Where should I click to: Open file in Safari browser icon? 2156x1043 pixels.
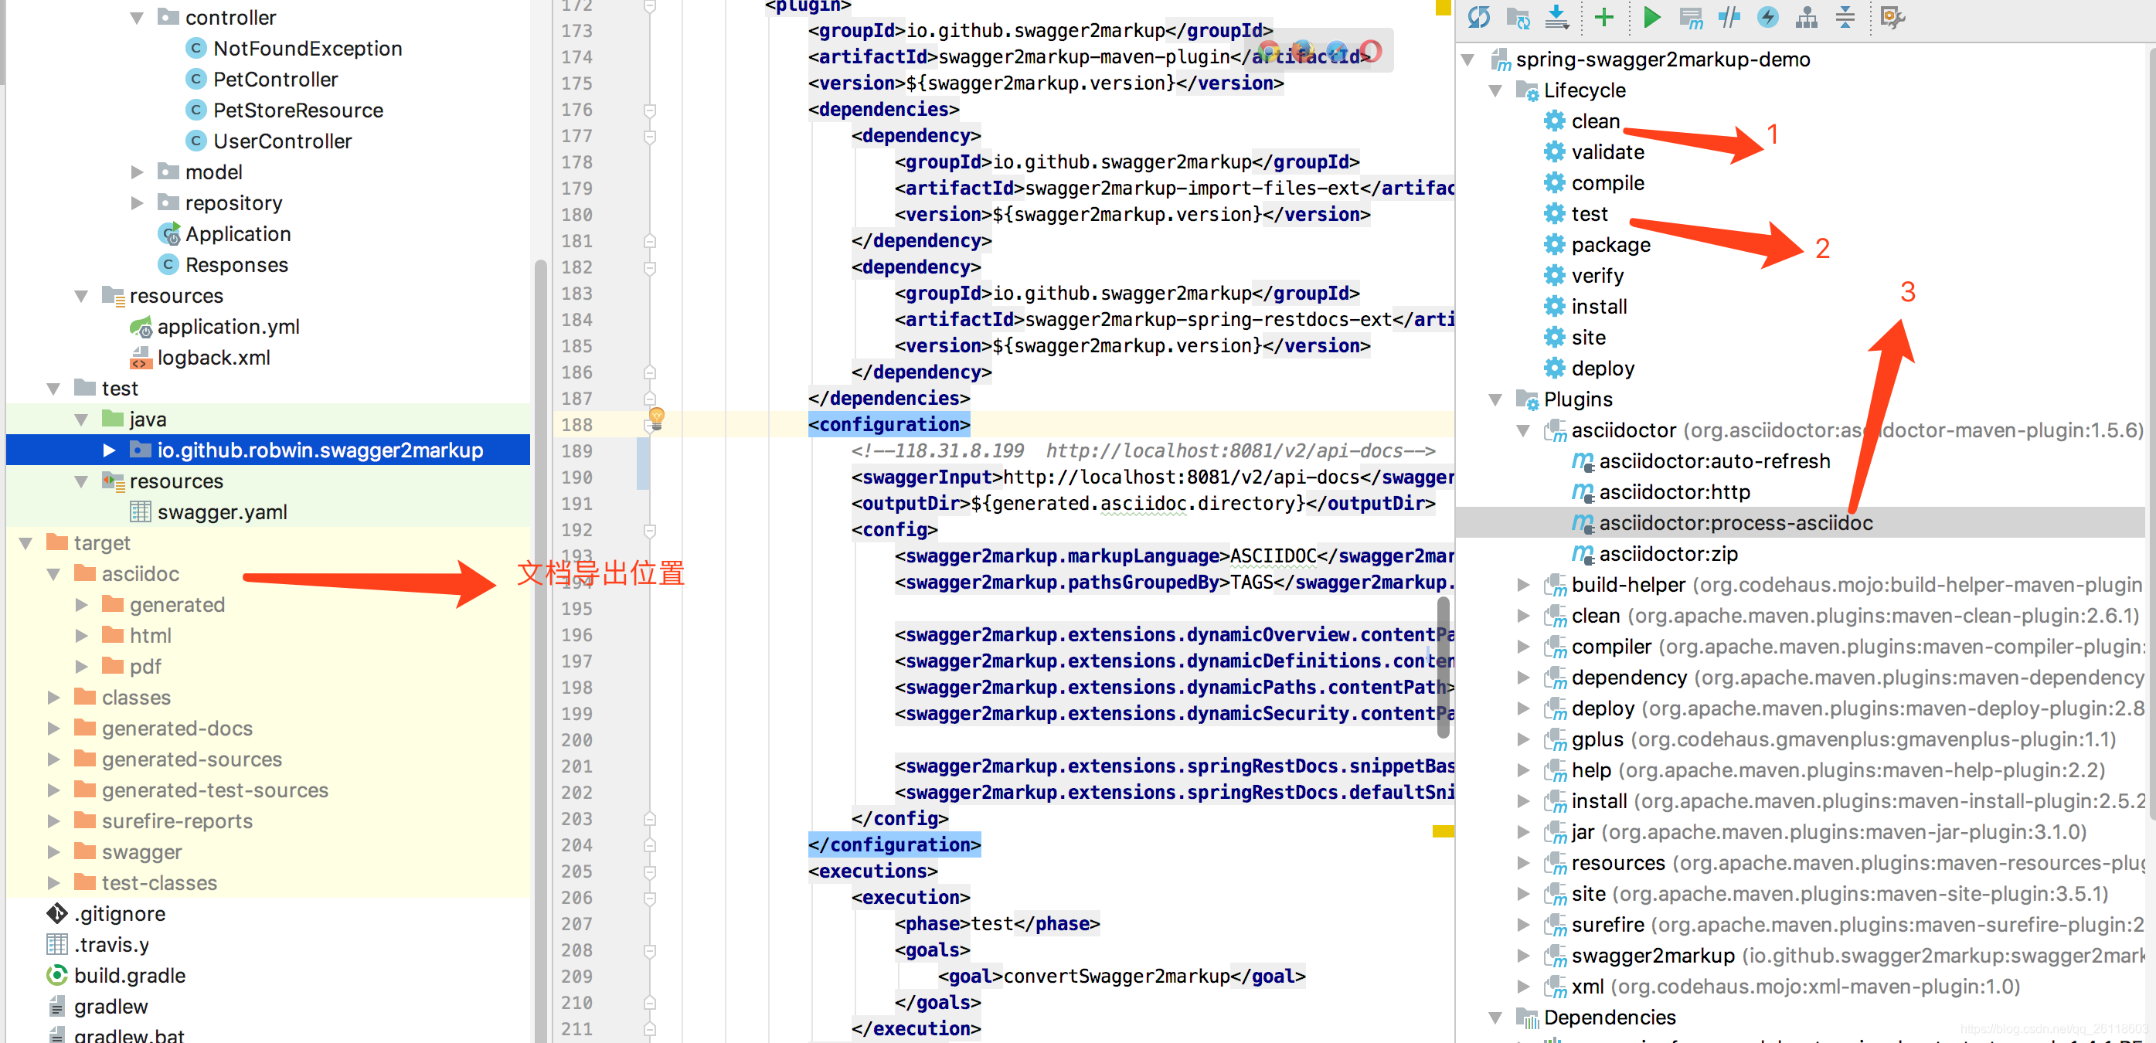pos(1337,52)
